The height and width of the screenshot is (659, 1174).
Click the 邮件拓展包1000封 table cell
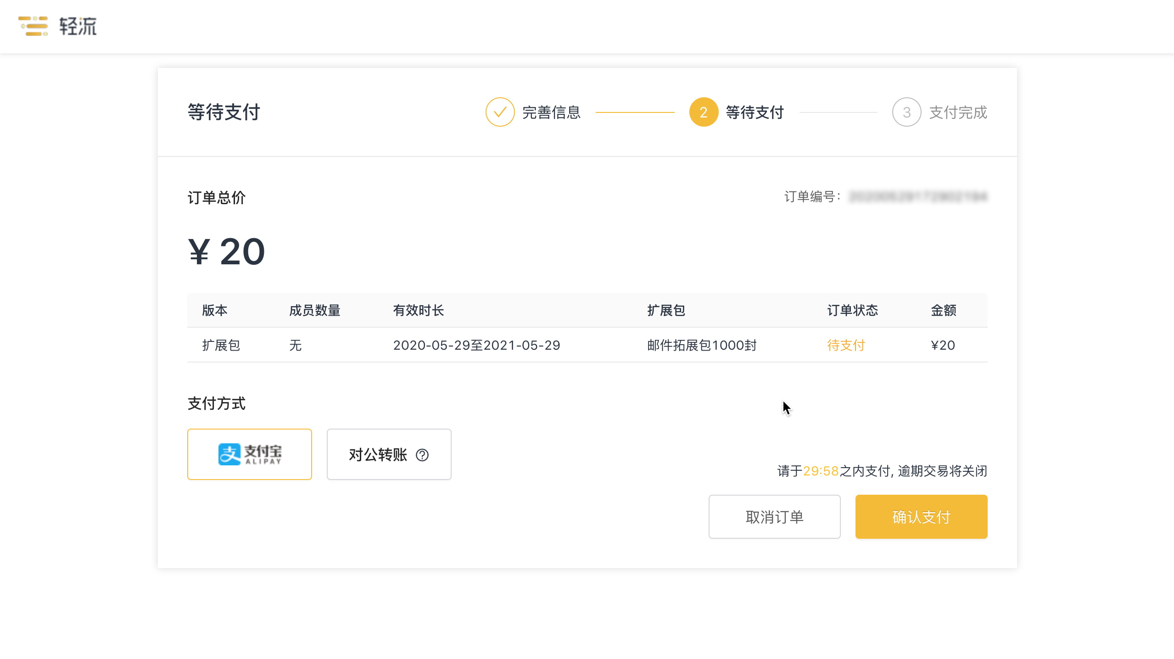tap(702, 345)
